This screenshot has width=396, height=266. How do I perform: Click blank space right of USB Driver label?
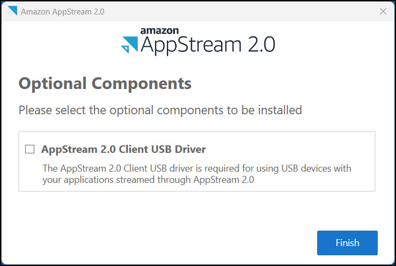(290, 149)
